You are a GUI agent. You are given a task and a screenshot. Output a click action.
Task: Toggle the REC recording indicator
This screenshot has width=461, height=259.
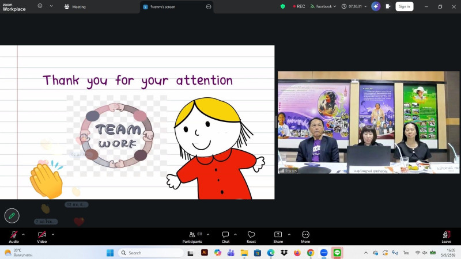[298, 6]
